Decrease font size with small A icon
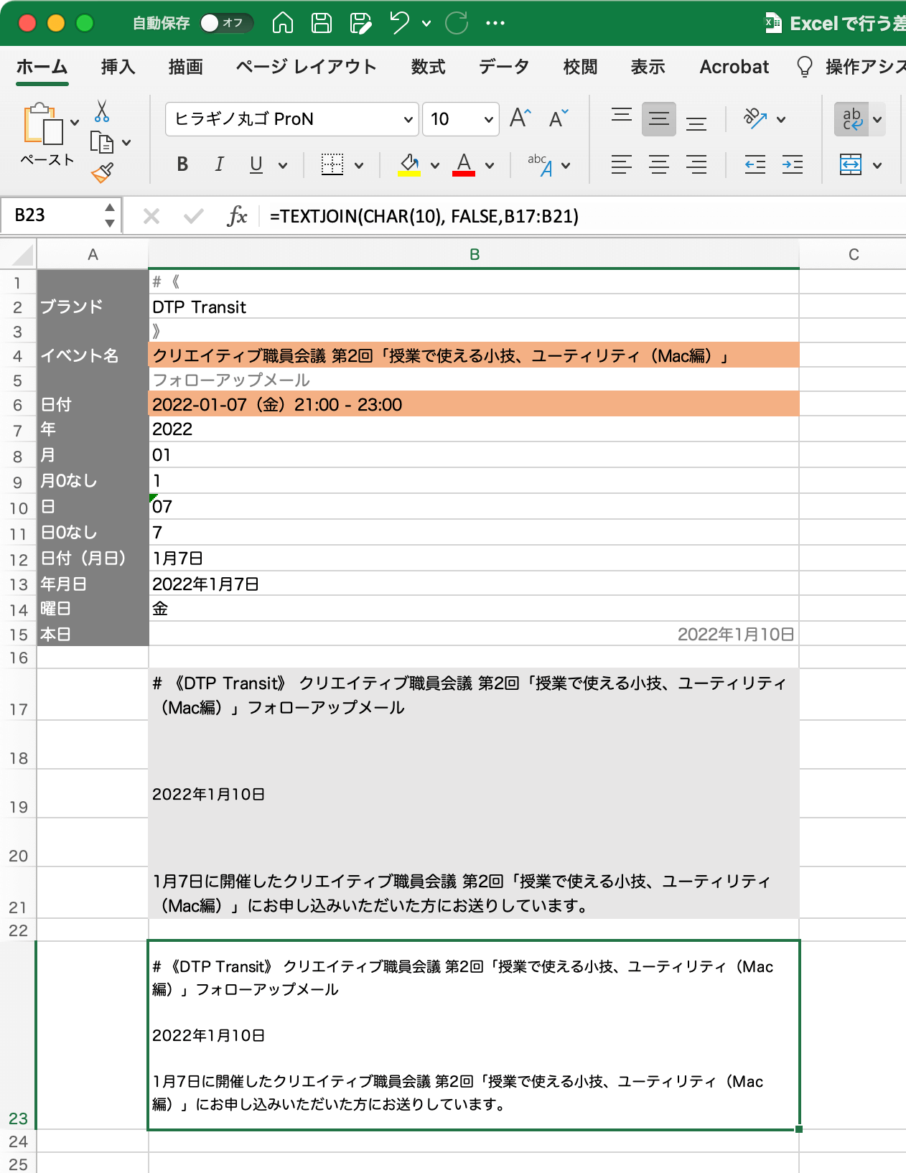Screen dimensions: 906x1173 [x=559, y=118]
